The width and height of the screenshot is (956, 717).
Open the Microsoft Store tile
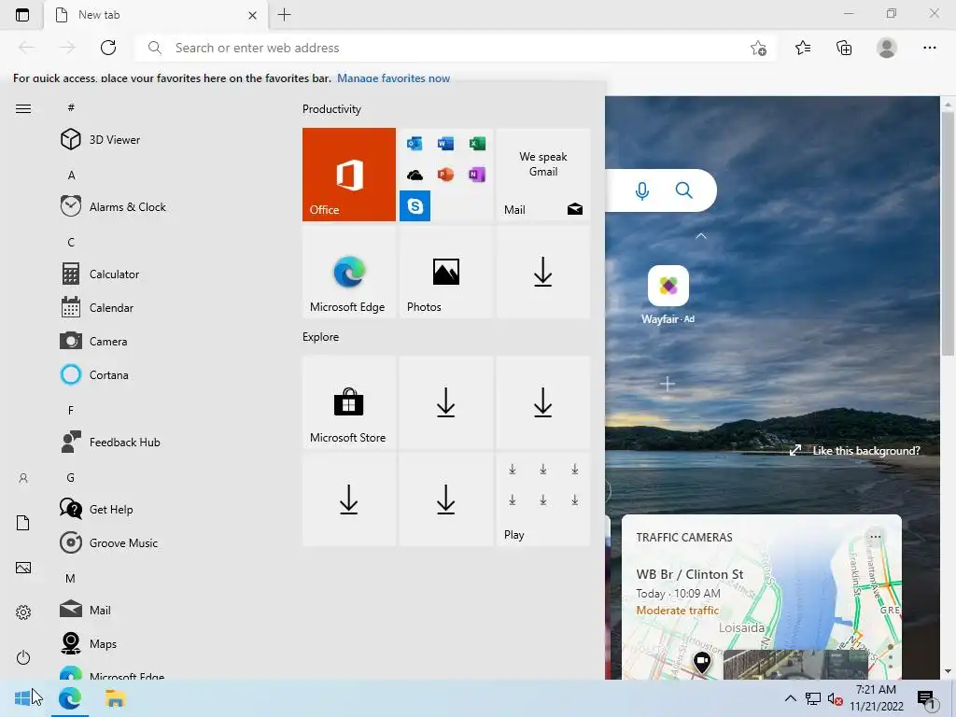pyautogui.click(x=349, y=403)
